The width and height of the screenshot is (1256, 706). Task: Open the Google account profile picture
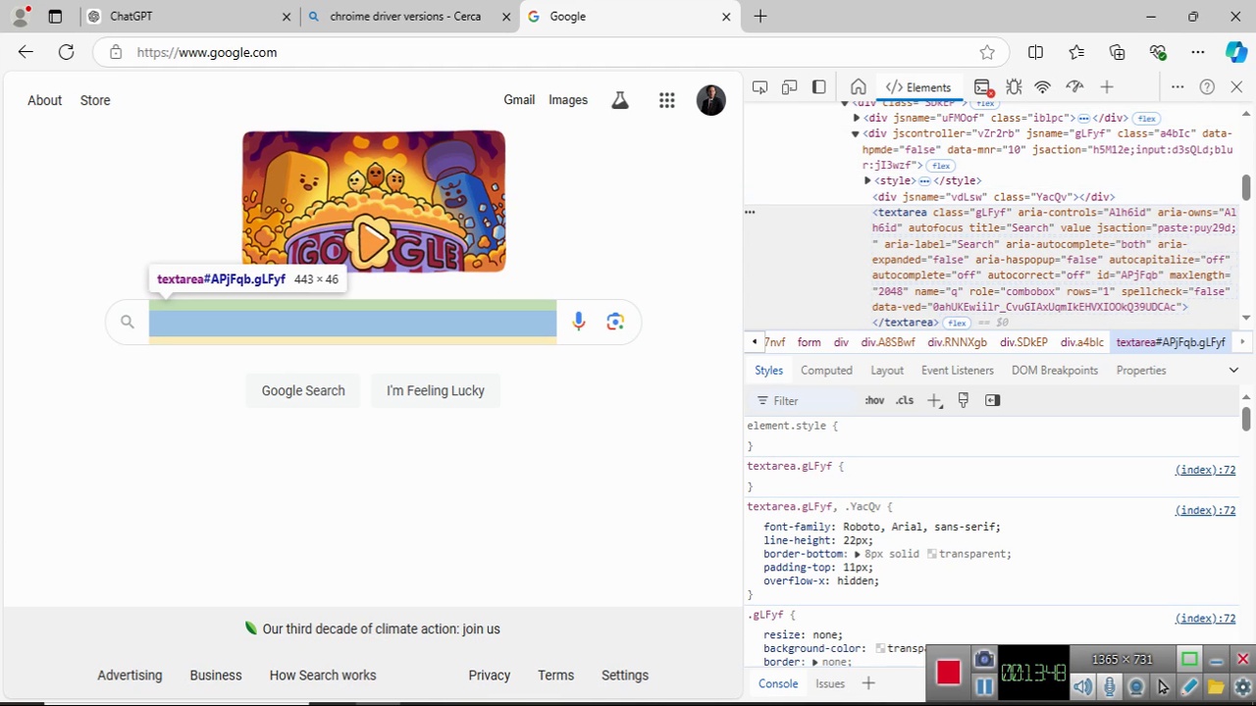(711, 100)
